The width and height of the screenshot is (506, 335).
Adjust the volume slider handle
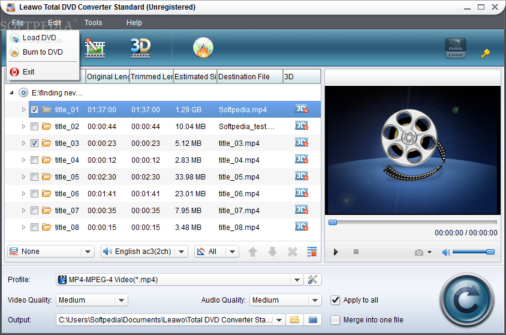(490, 252)
